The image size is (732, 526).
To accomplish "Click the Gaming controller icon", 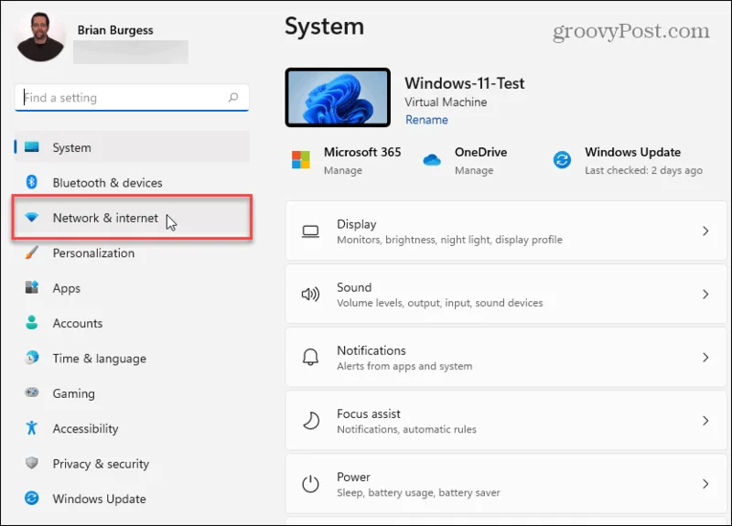I will pyautogui.click(x=32, y=392).
